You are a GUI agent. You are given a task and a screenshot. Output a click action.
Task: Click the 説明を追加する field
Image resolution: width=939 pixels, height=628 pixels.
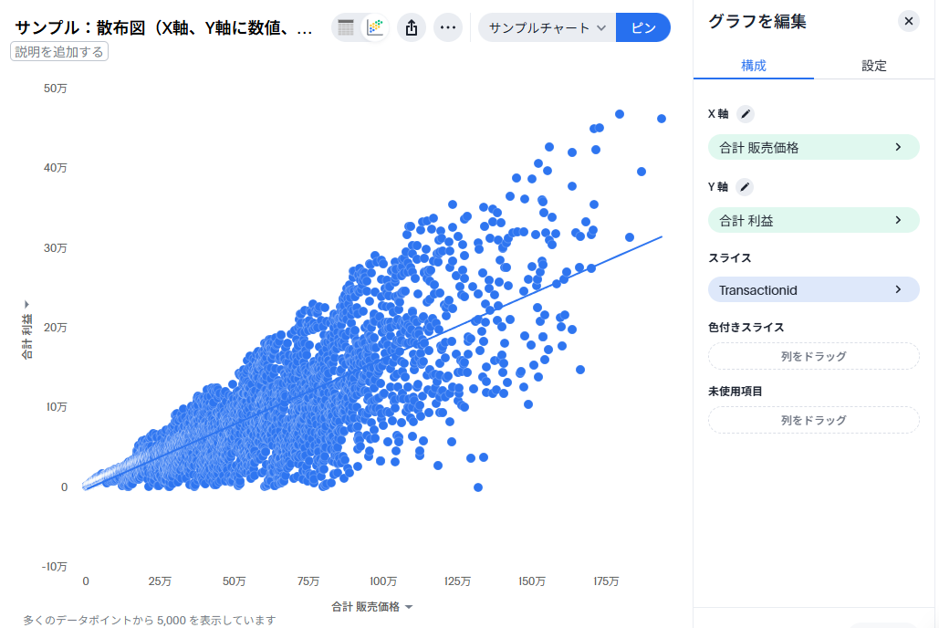(59, 52)
